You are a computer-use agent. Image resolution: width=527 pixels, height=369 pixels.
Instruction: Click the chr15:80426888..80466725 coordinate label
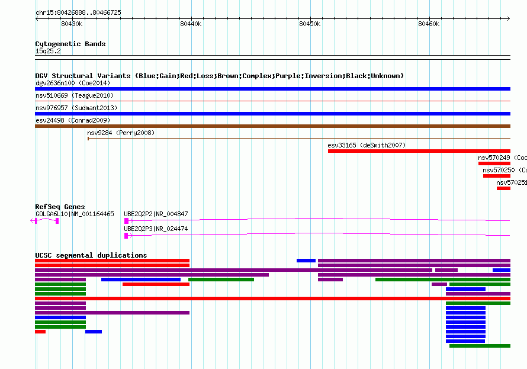[78, 13]
